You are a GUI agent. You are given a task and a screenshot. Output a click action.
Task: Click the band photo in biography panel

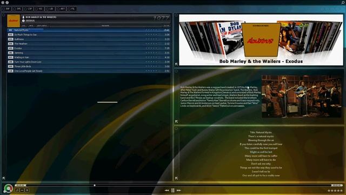point(302,96)
